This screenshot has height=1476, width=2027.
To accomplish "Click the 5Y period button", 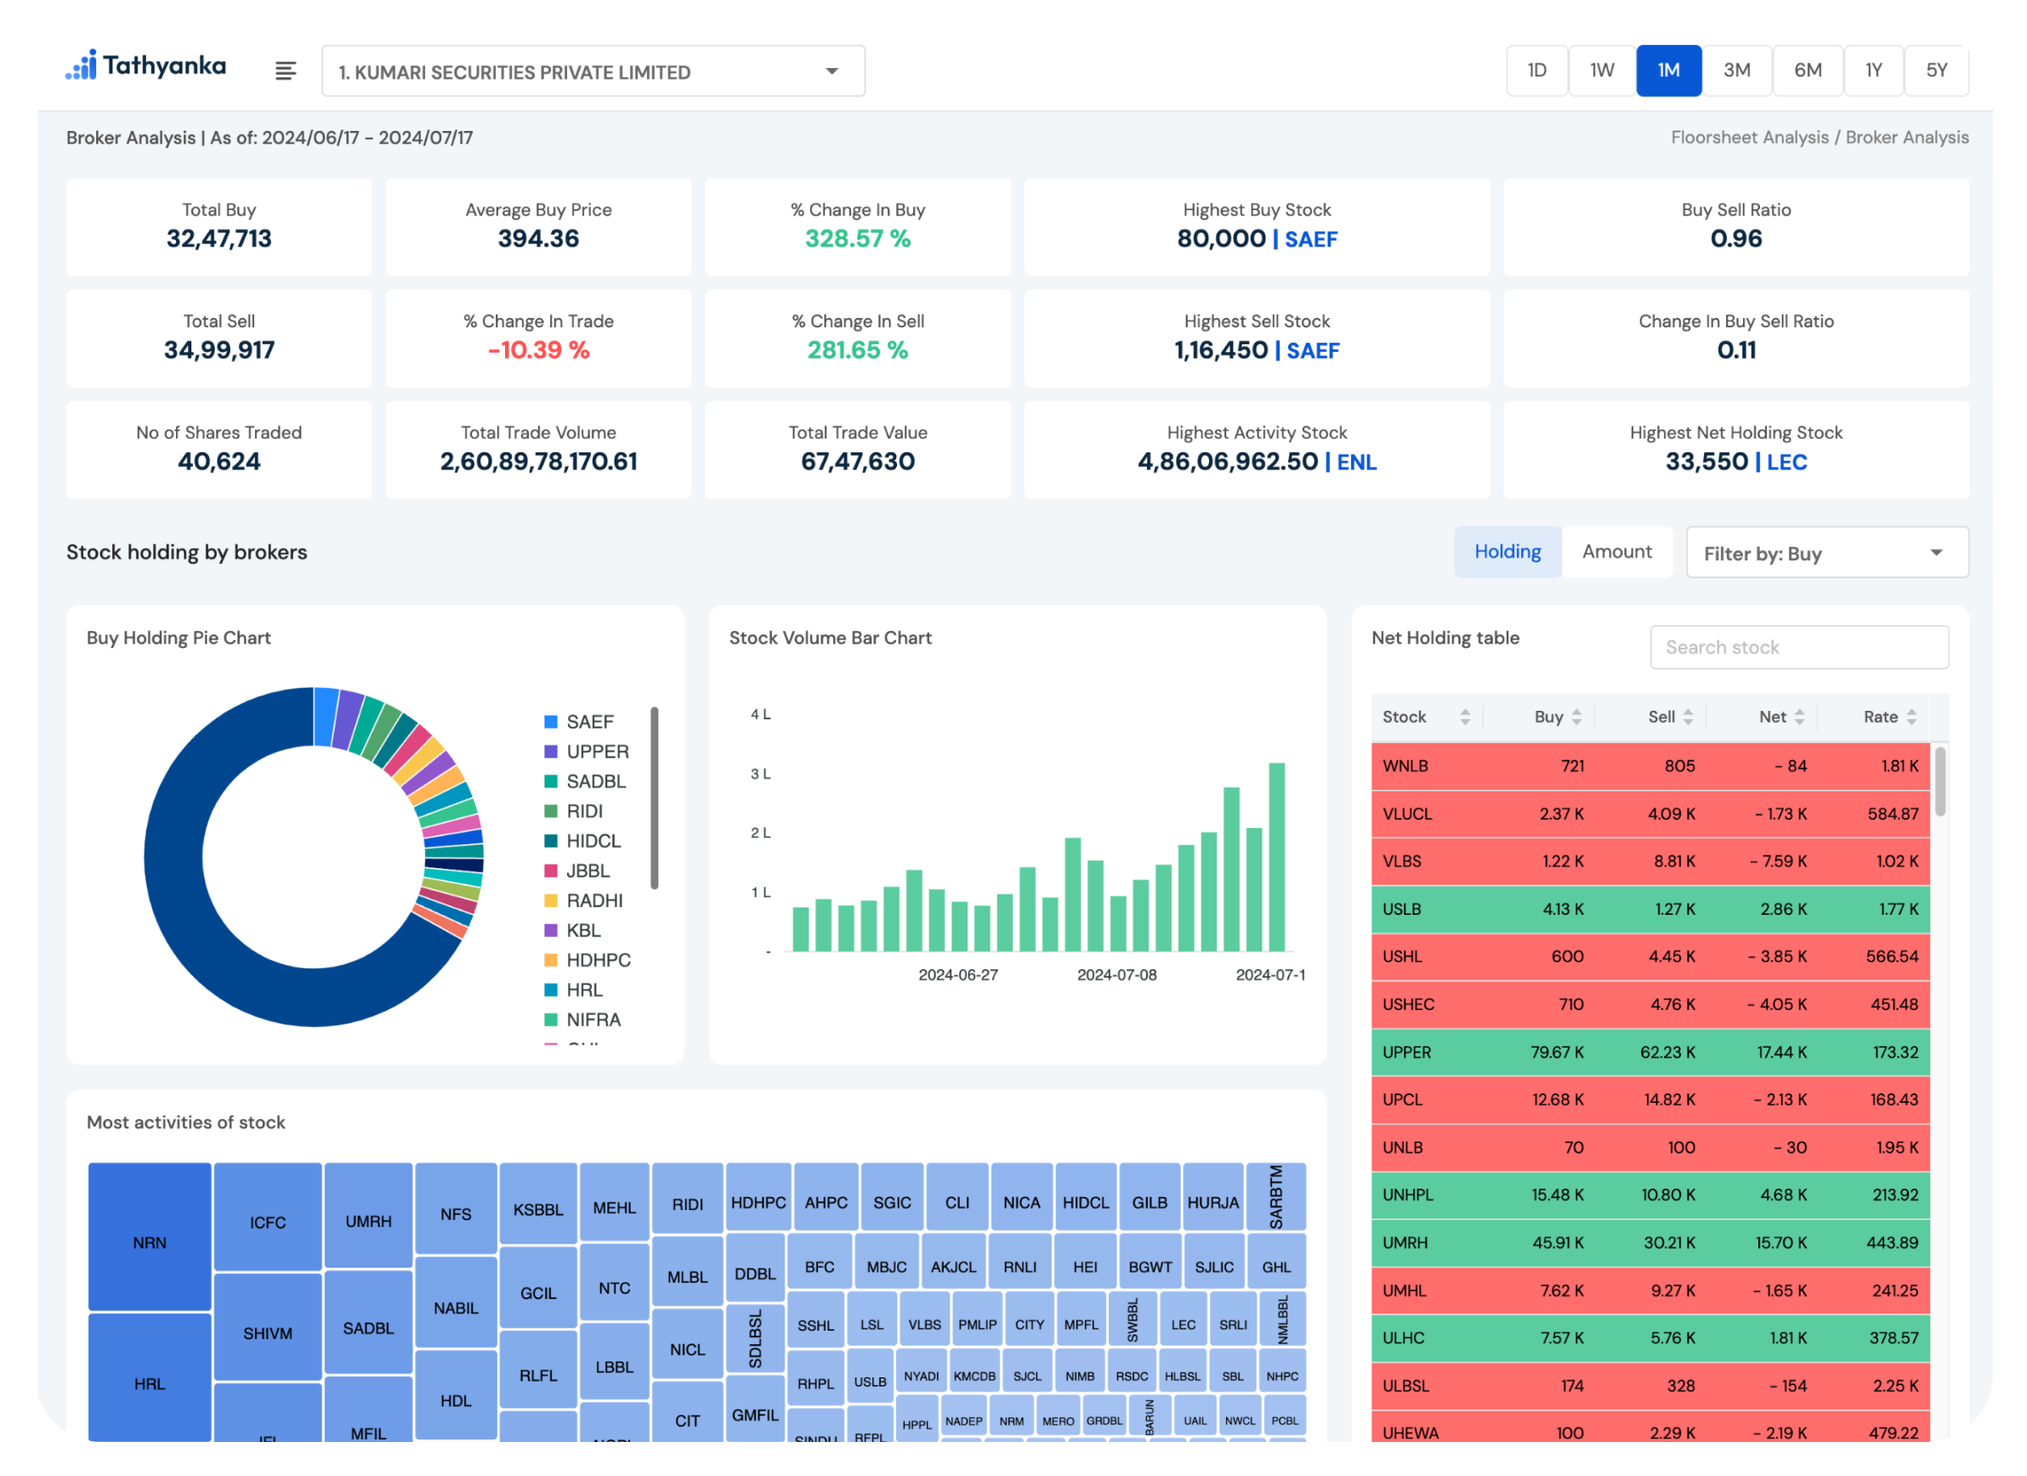I will pyautogui.click(x=1936, y=71).
